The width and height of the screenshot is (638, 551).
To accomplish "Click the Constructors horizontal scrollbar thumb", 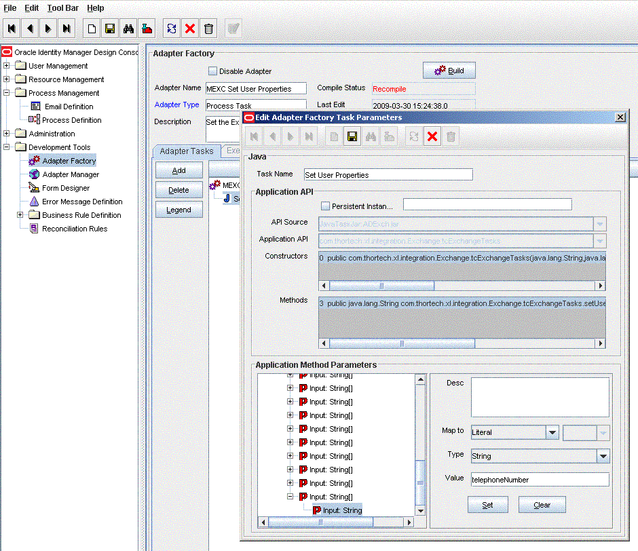I will coord(381,286).
